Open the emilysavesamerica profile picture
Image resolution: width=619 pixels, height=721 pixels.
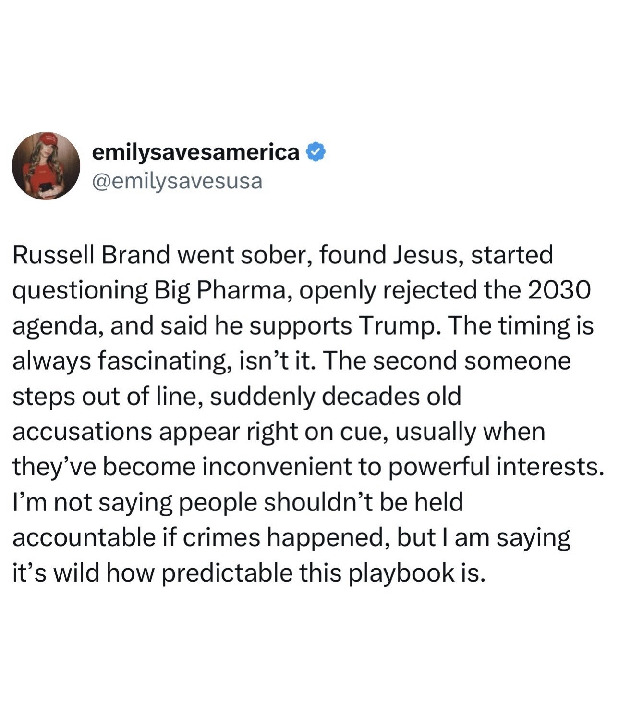(46, 166)
